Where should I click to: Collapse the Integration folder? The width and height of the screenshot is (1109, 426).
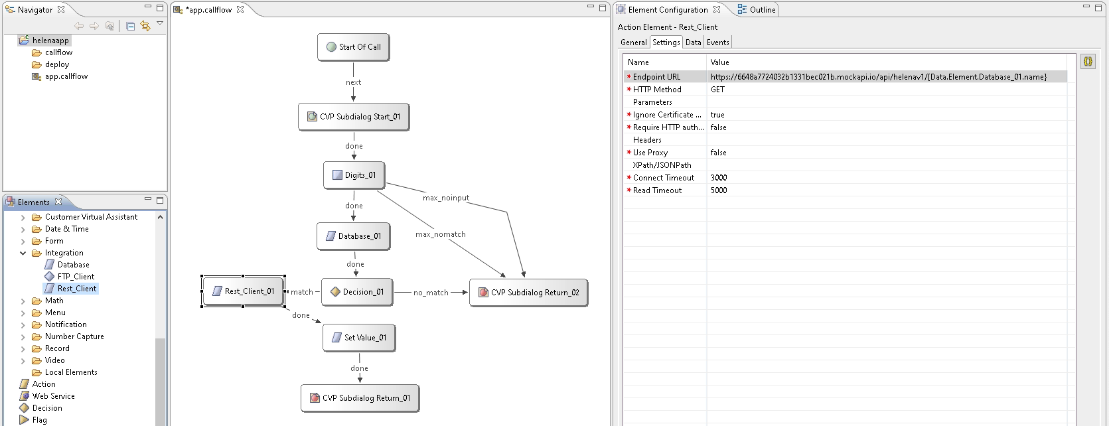[x=23, y=253]
